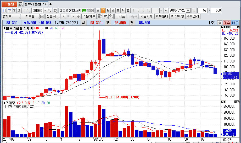Open the chart settings wrench icon

[x=111, y=16]
